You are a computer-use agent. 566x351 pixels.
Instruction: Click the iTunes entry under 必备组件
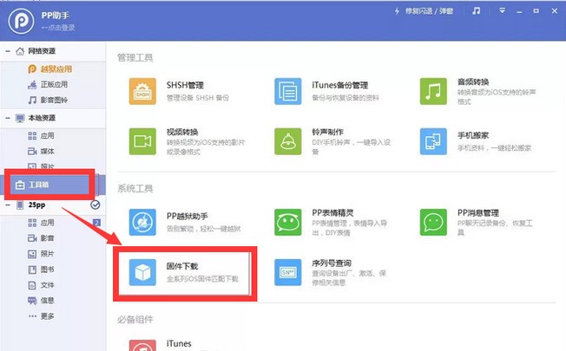pyautogui.click(x=179, y=343)
